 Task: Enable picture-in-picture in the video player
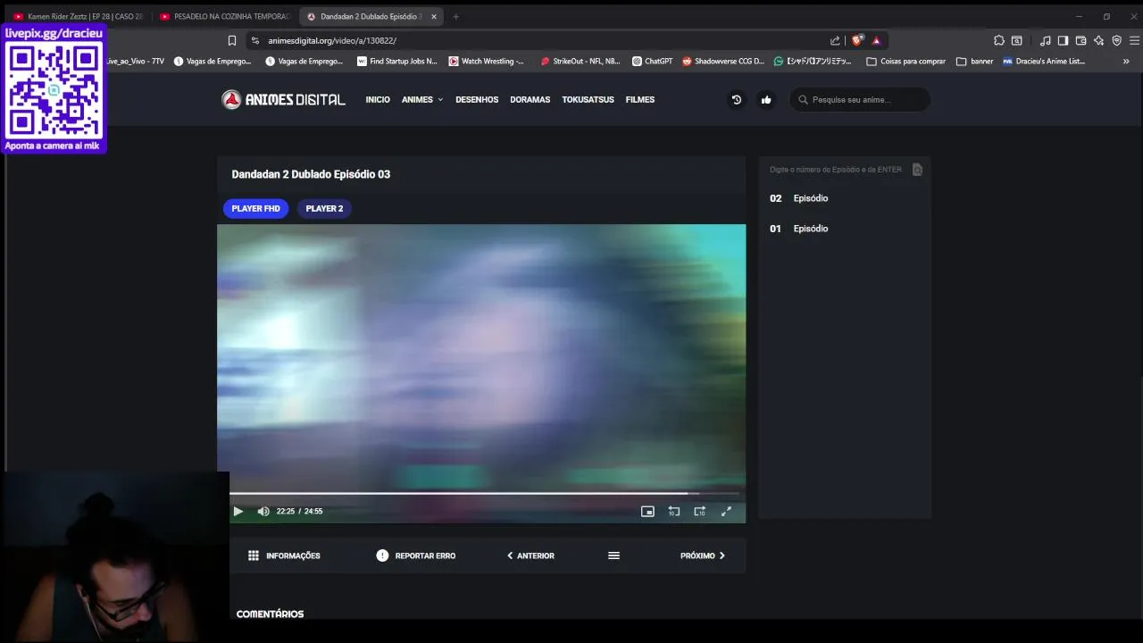[x=647, y=511]
